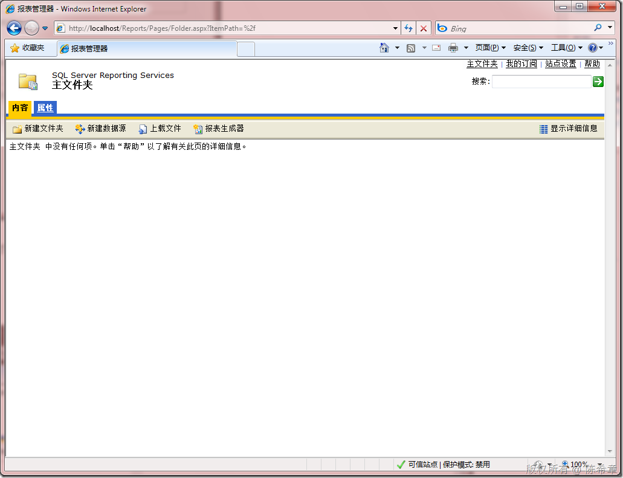Open the 安全(S) menu
Viewport: 623px width, 478px height.
[x=528, y=48]
